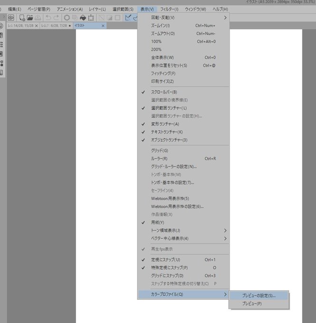Toggle the Snap to ruler icon
The image size is (316, 323).
[x=128, y=18]
